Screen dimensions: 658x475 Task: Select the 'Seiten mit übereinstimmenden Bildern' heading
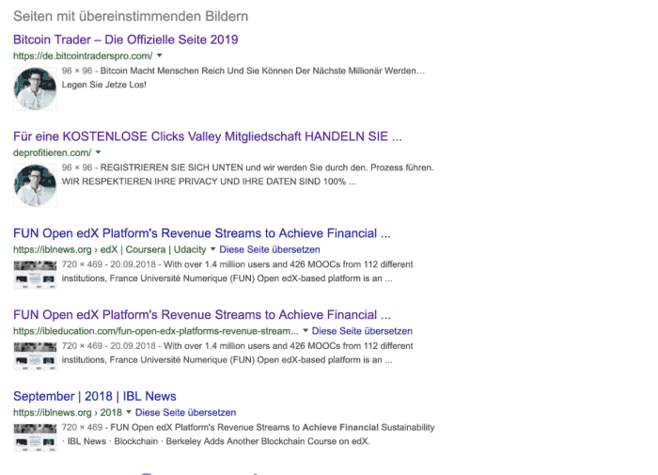coord(131,16)
